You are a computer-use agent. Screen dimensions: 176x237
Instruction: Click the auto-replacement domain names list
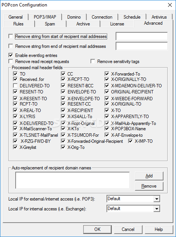click(73, 180)
